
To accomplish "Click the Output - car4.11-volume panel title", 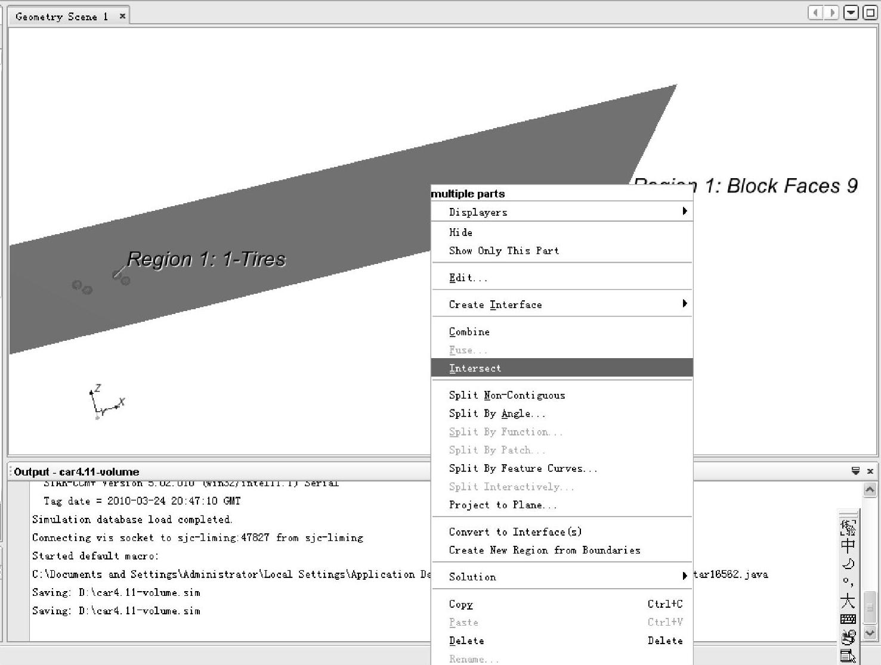I will click(76, 471).
